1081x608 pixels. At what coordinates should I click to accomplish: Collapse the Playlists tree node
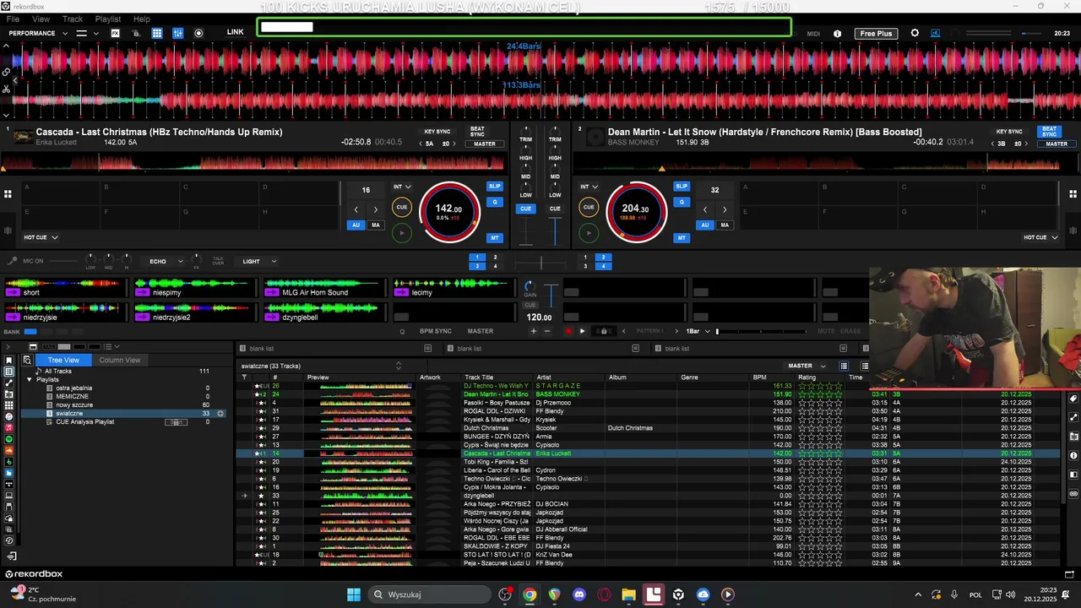coord(30,379)
